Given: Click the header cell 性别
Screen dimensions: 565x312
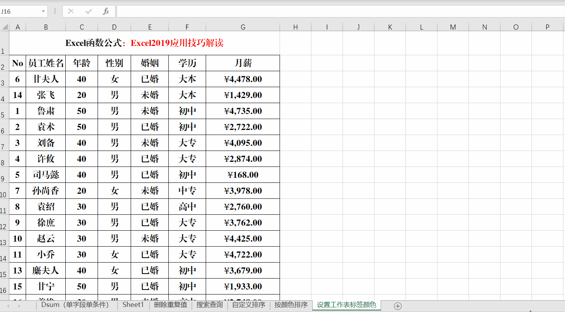Looking at the screenshot, I should [114, 63].
